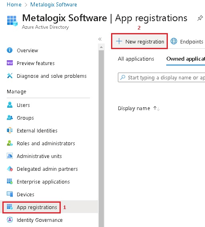Image resolution: width=205 pixels, height=227 pixels.
Task: Open Identity Governance menu item
Action: 35,220
